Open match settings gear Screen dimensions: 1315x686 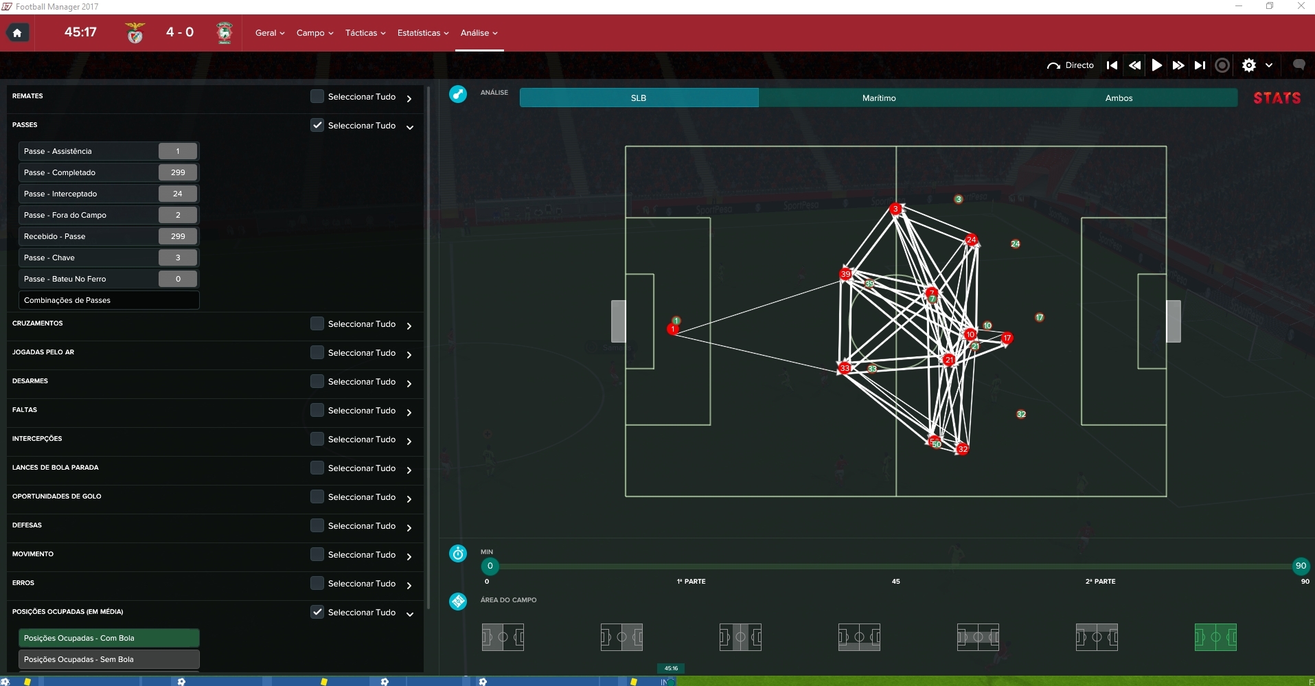[1249, 65]
